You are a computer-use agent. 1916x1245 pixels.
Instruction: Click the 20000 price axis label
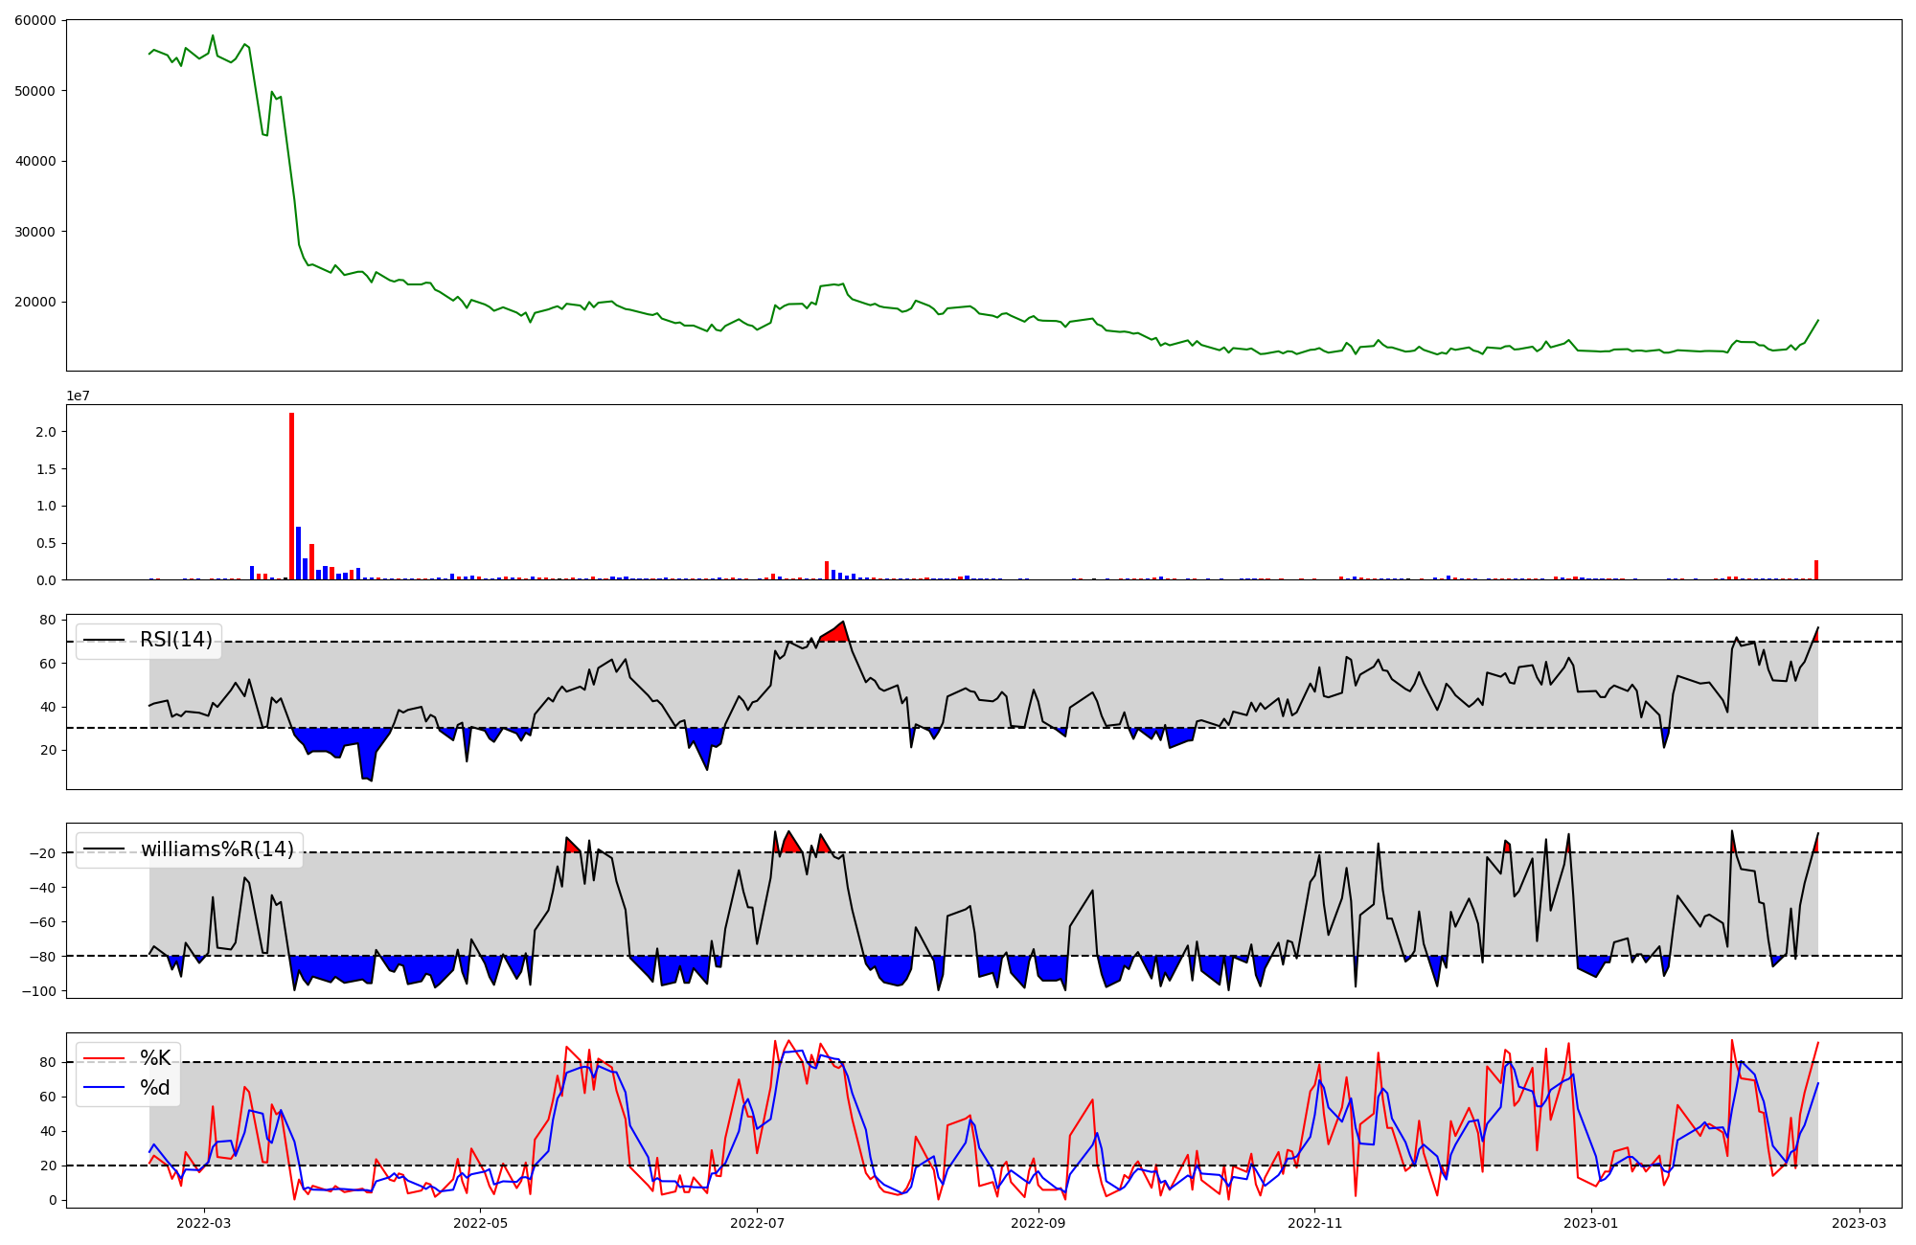(35, 302)
